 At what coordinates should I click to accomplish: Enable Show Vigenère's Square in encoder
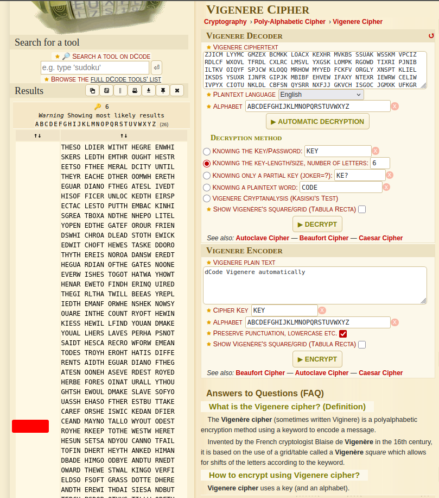point(362,344)
